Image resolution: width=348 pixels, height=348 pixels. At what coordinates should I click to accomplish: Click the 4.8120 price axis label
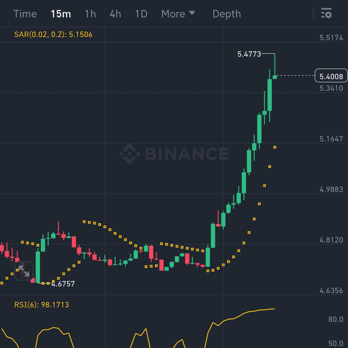(x=331, y=240)
